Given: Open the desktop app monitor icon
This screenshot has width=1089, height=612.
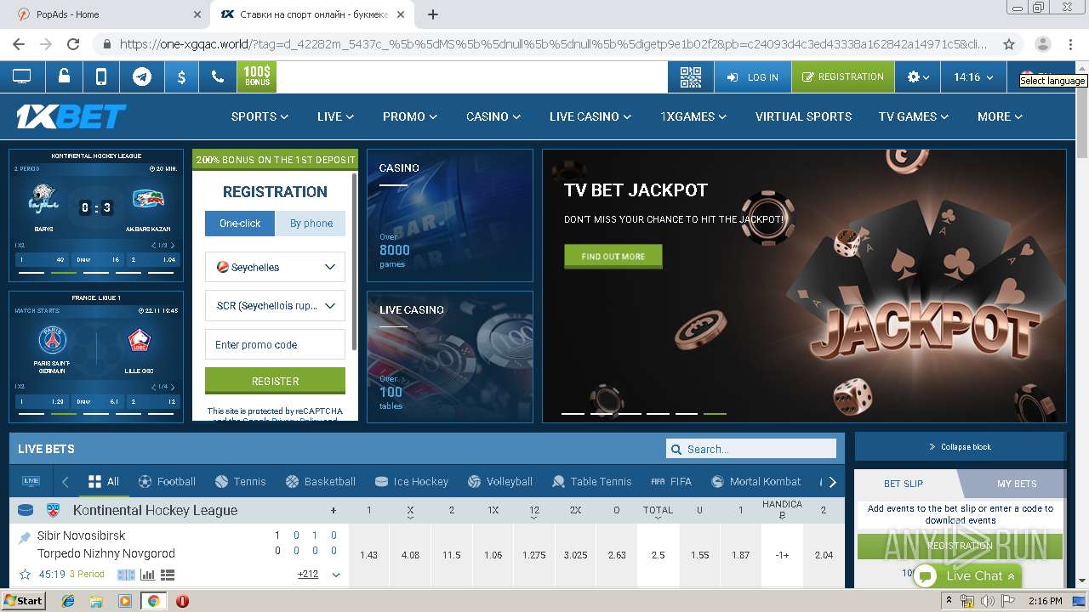Looking at the screenshot, I should coord(21,76).
